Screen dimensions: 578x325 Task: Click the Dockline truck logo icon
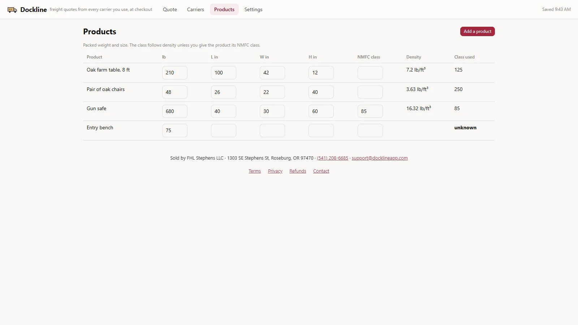(x=12, y=10)
